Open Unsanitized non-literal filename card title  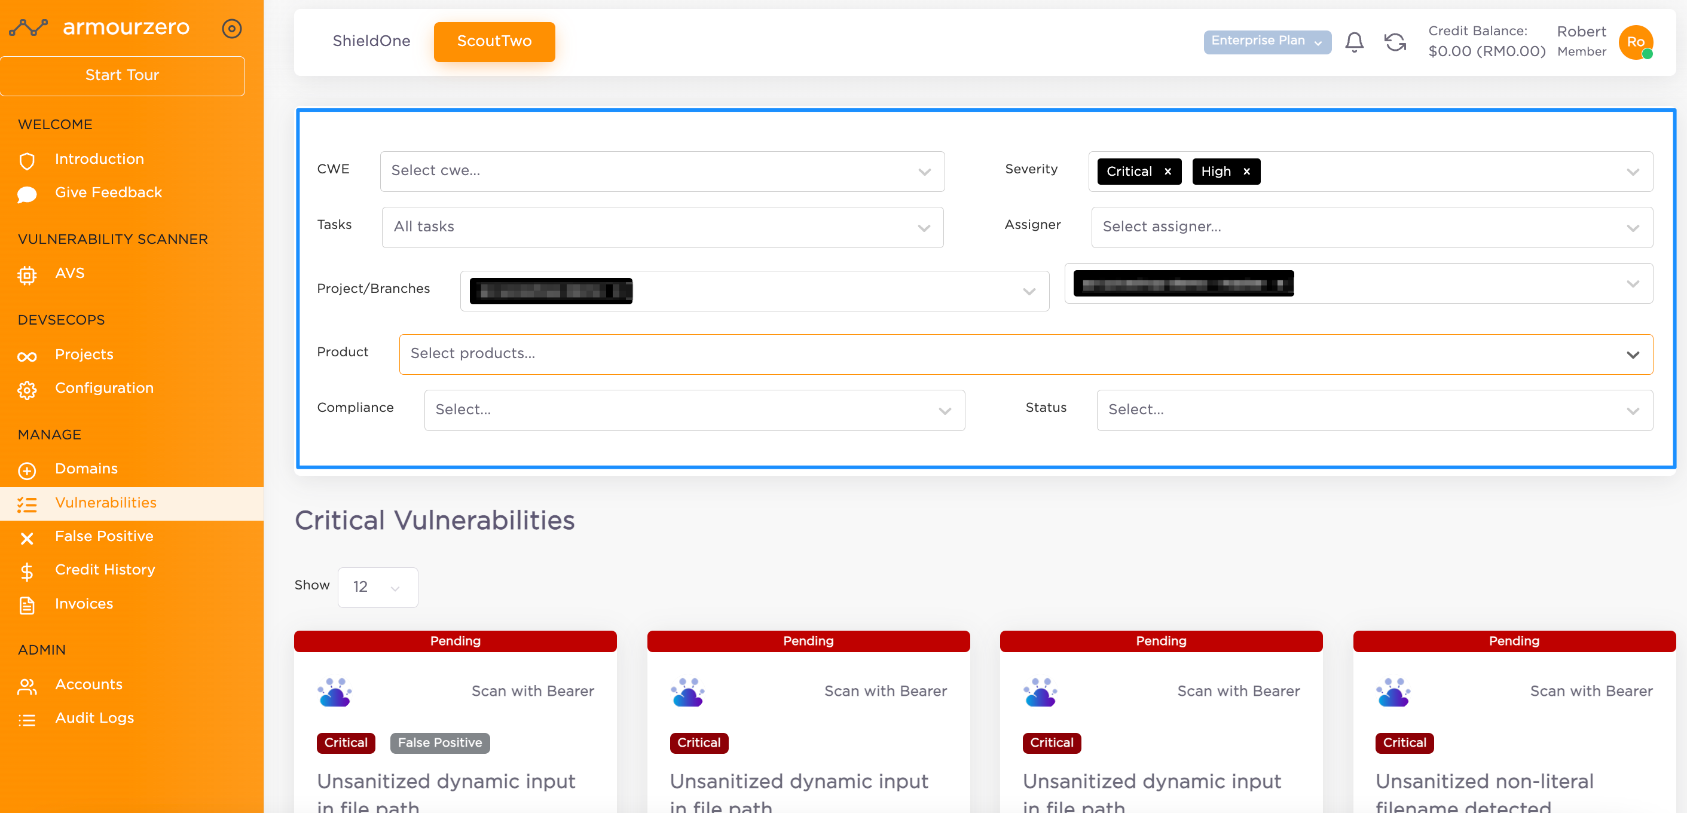1484,793
